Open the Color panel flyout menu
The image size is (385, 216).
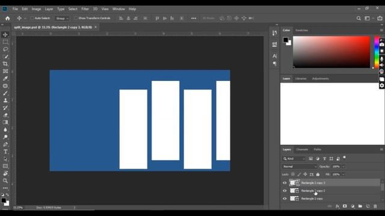381,31
